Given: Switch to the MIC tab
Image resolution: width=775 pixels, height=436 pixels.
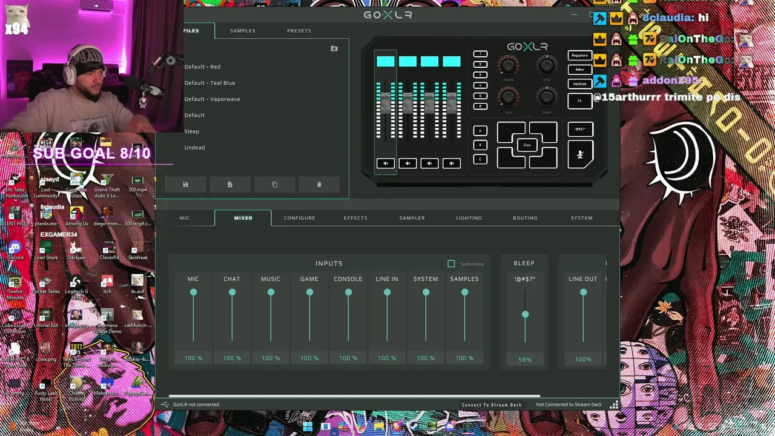Looking at the screenshot, I should pyautogui.click(x=185, y=218).
